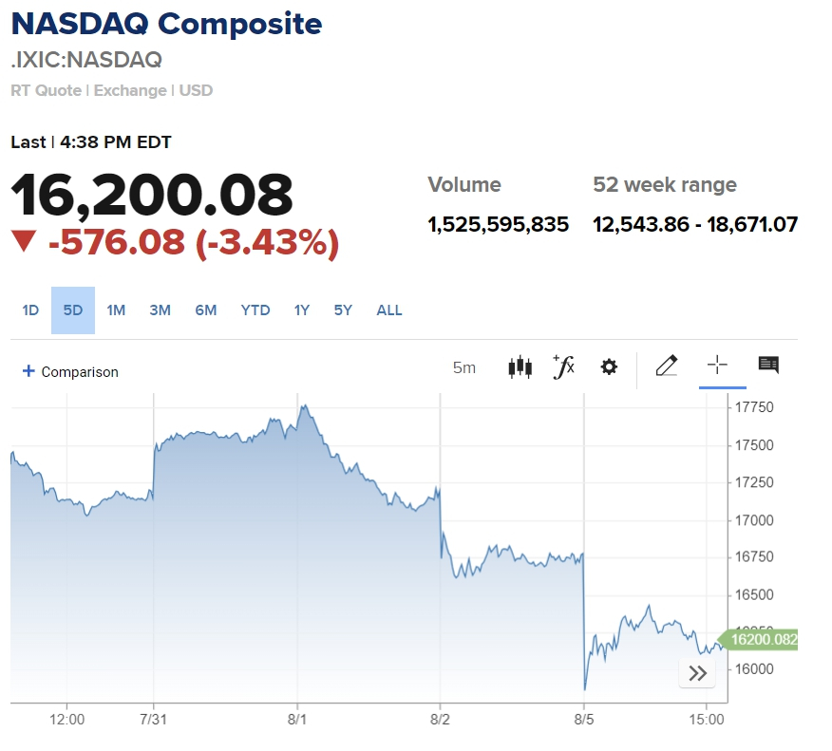Open the studies fx indicator menu
The width and height of the screenshot is (832, 751).
click(x=564, y=366)
